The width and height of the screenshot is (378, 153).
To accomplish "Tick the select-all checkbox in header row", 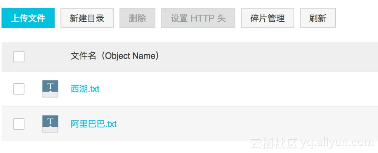I will 19,57.
